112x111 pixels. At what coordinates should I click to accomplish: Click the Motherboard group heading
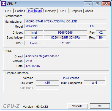coord(14,16)
